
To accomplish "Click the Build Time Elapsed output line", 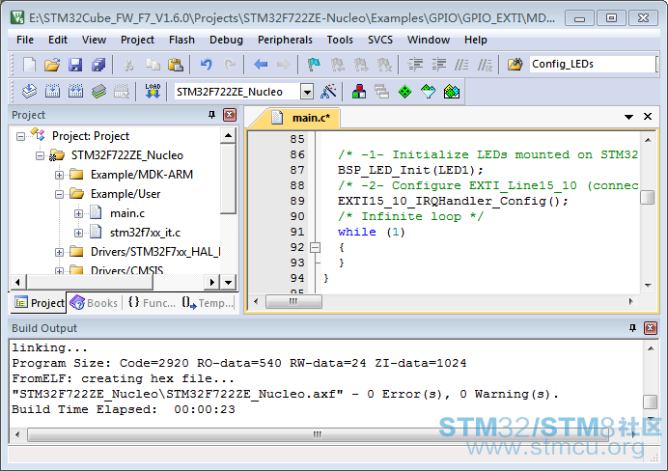I will pos(124,409).
